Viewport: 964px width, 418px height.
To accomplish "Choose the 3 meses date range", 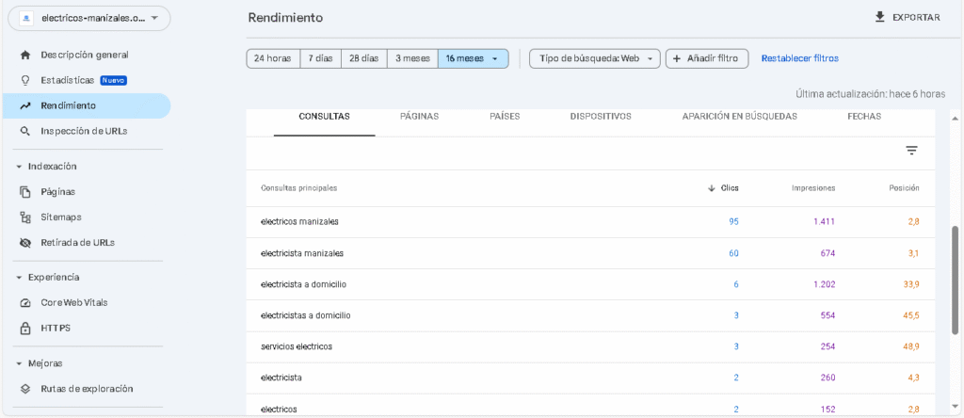I will point(412,58).
